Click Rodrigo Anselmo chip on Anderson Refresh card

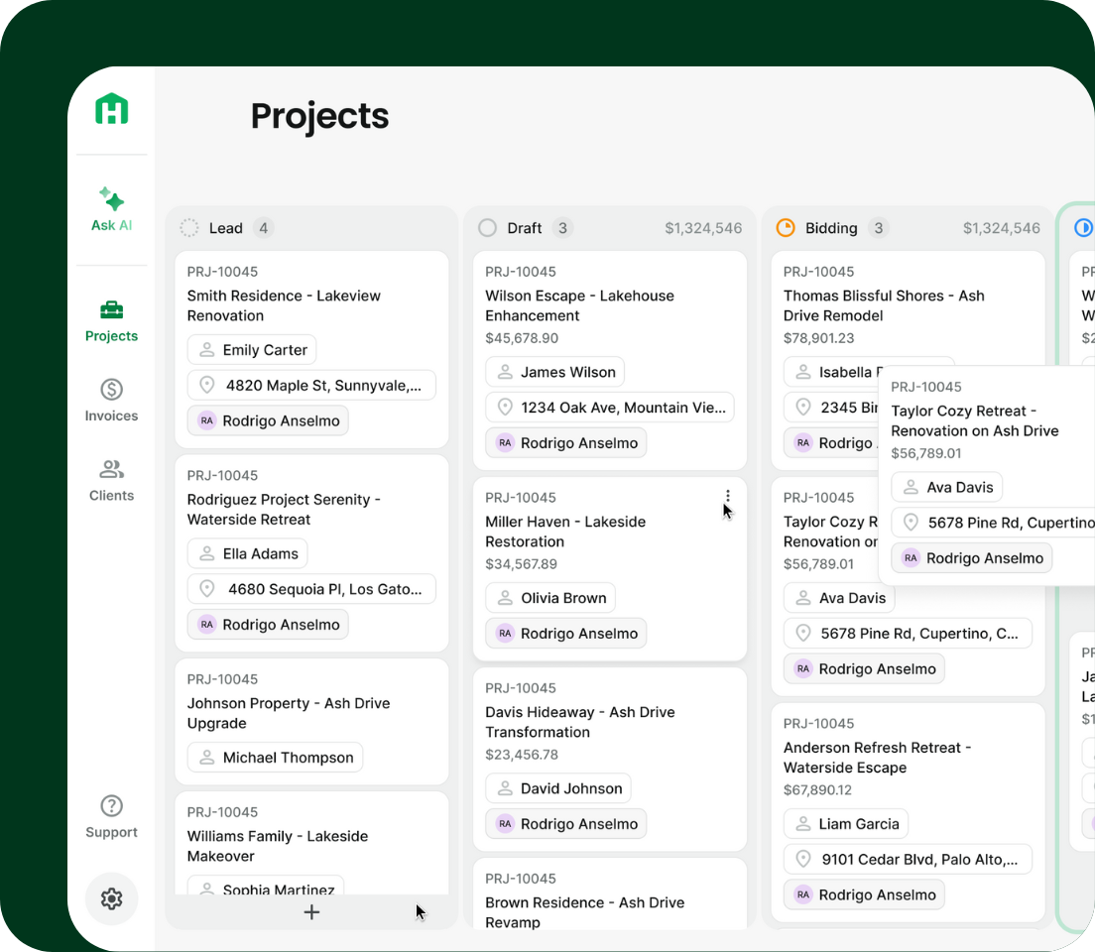[x=865, y=894]
